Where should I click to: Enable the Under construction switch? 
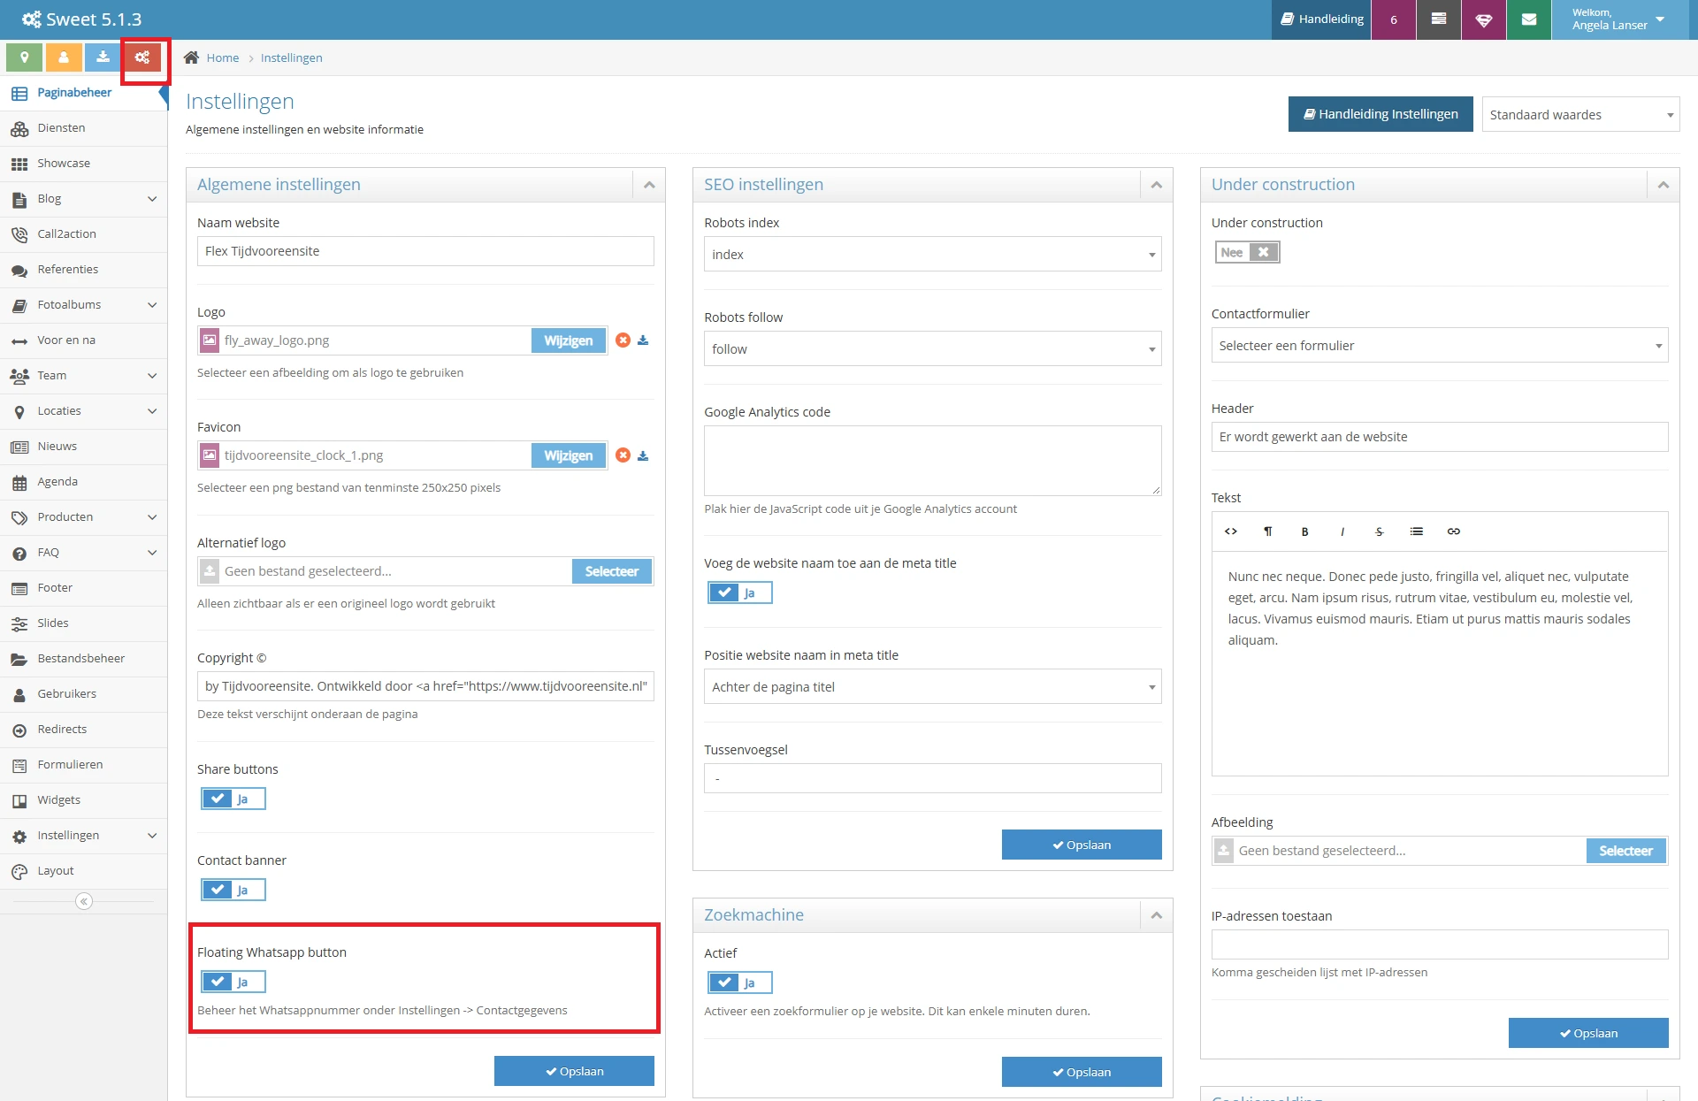[1247, 252]
